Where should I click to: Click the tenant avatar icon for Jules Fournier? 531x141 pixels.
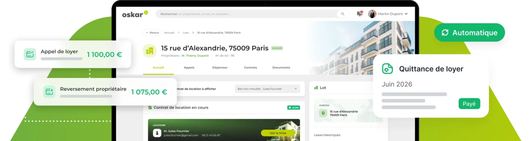(x=157, y=133)
